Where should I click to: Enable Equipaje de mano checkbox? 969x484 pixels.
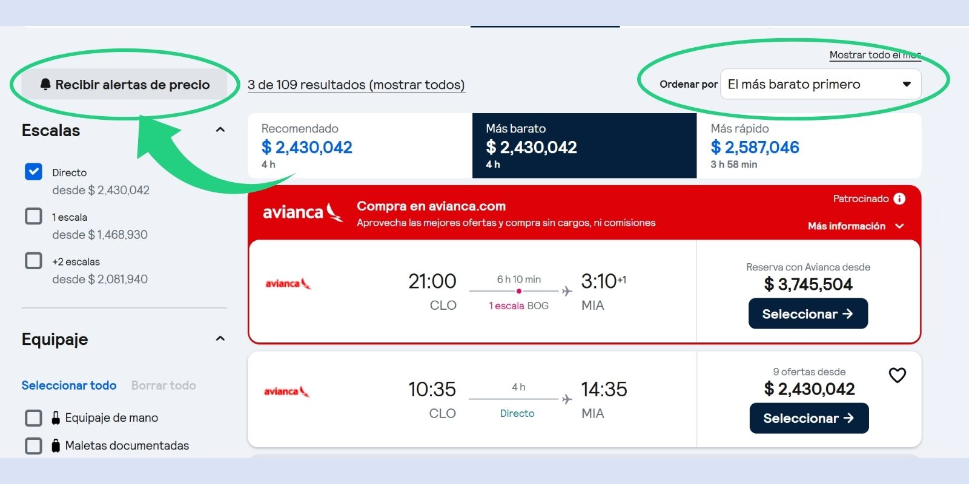(33, 418)
